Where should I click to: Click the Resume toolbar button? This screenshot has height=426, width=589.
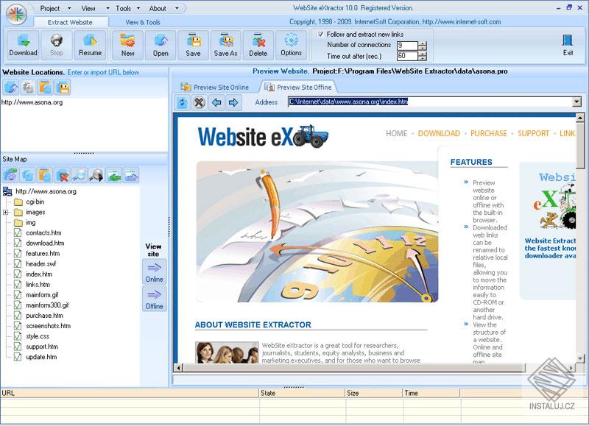pos(90,45)
